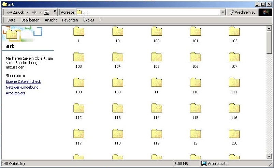The image size is (274, 168).
Task: Open the Zurück history dropdown arrow
Action: pos(28,13)
